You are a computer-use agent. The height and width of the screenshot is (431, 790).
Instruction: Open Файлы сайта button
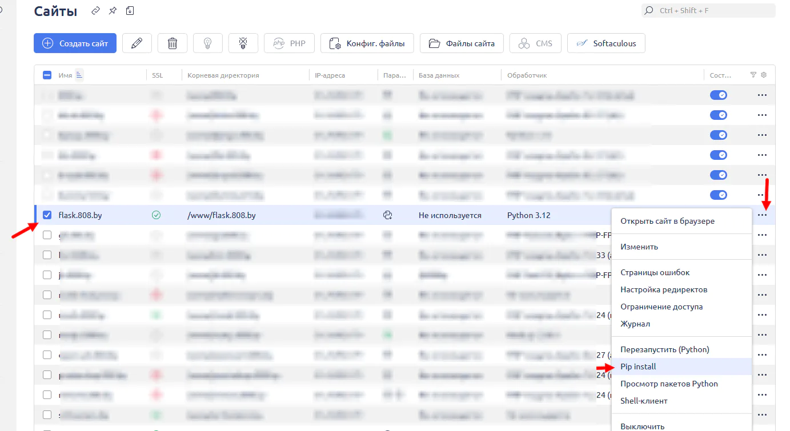463,43
